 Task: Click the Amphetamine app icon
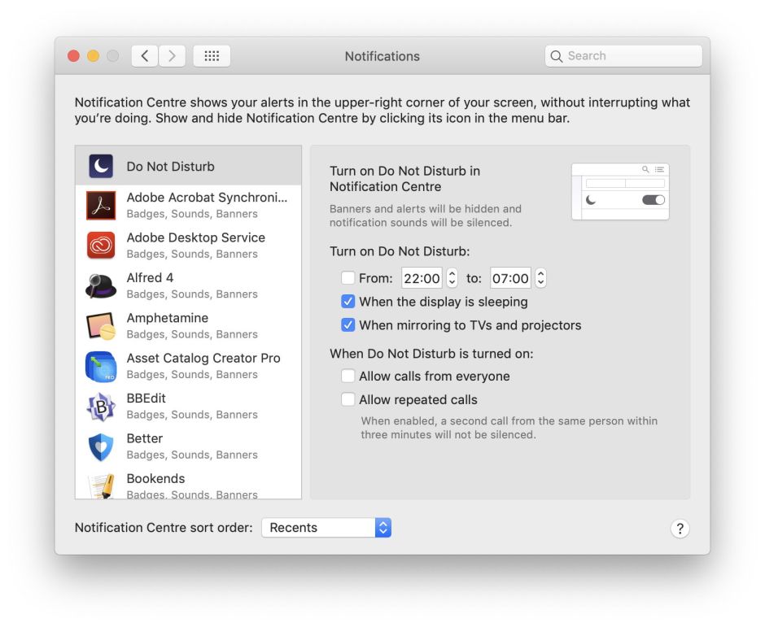(x=101, y=326)
